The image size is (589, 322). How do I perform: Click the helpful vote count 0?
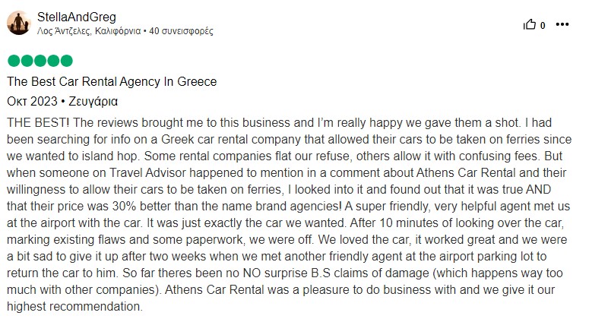[x=543, y=26]
